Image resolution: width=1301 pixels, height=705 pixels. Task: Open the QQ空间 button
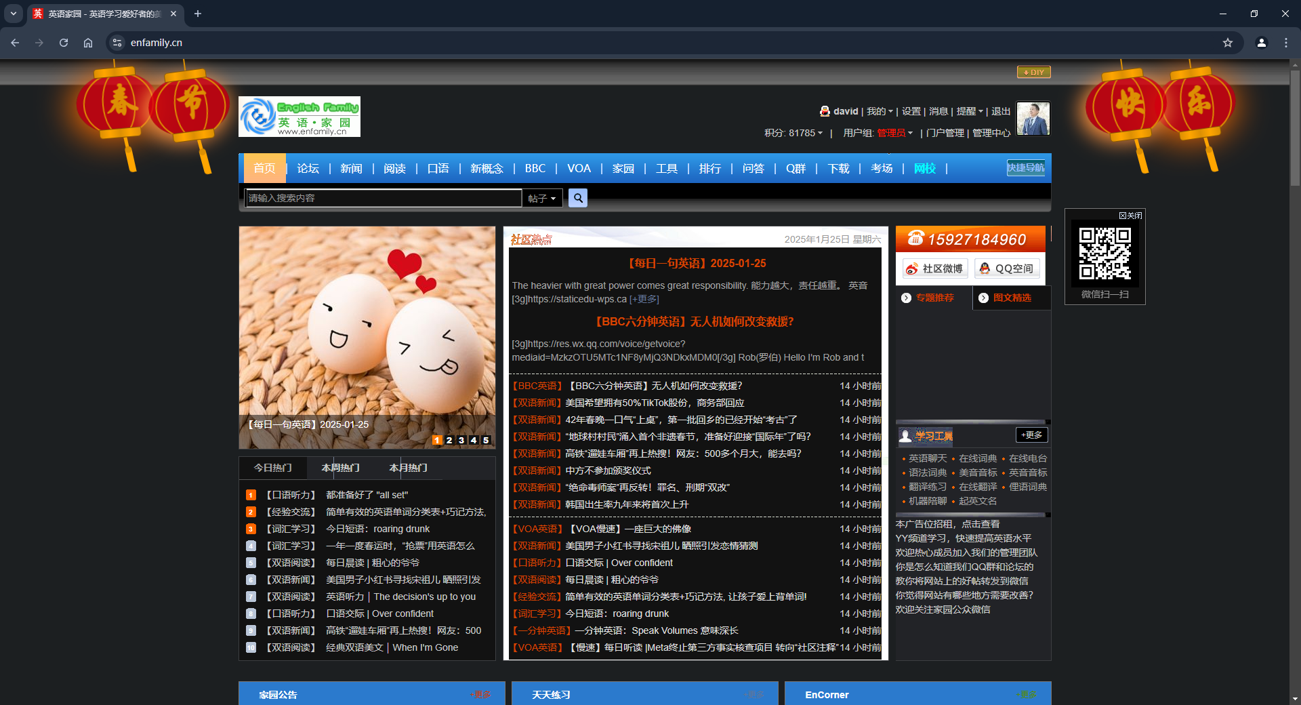(1006, 268)
